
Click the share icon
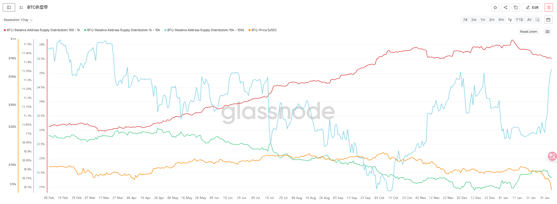(x=505, y=7)
